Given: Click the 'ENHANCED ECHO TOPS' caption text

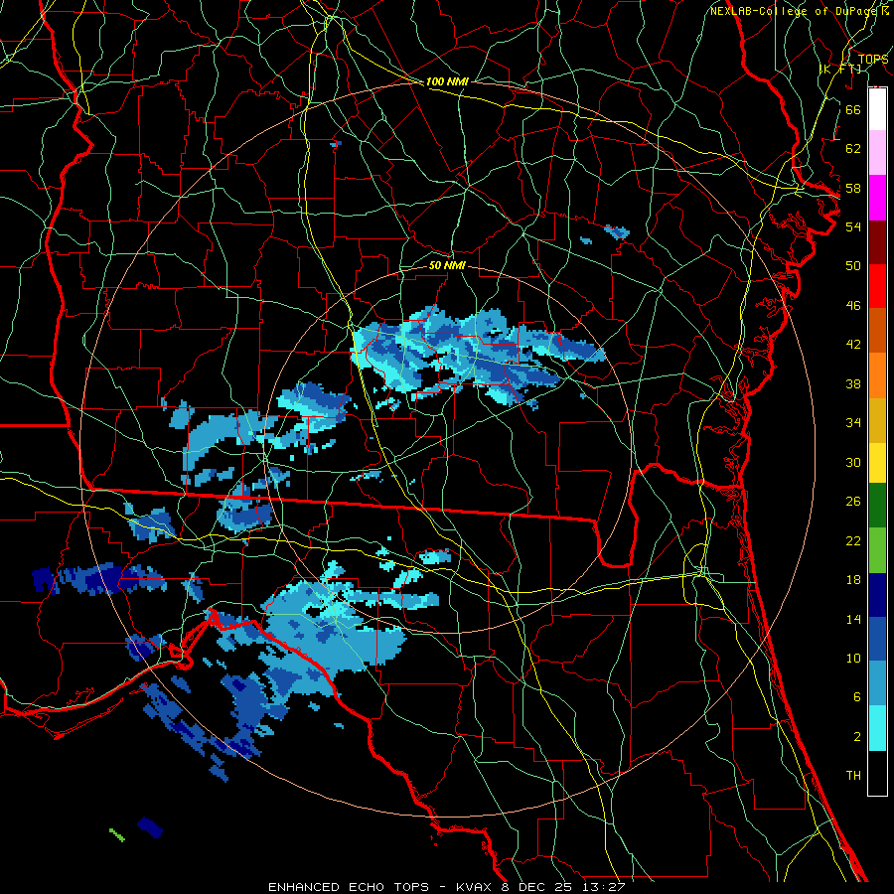Looking at the screenshot, I should [349, 887].
